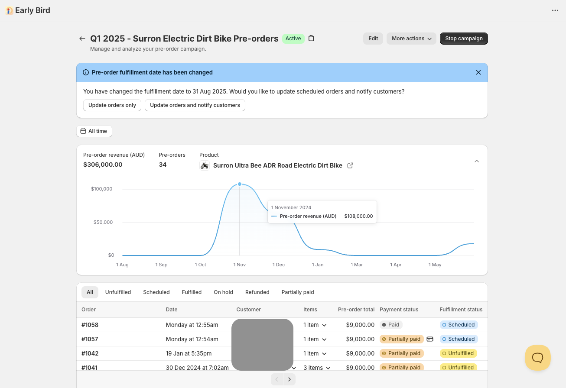Switch to the Partially paid tab
566x388 pixels.
pos(298,292)
